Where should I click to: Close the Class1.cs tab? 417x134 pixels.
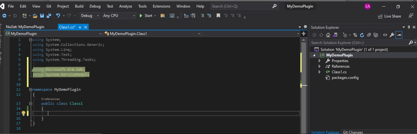pyautogui.click(x=85, y=27)
